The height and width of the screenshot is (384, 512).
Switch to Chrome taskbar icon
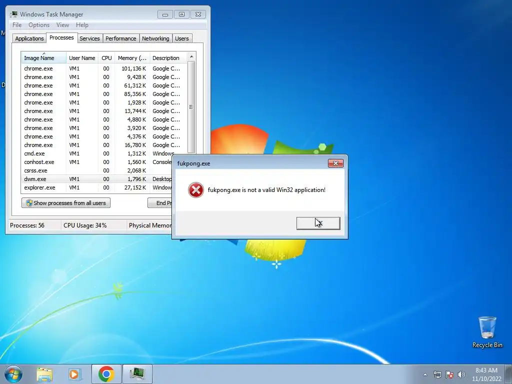tap(106, 374)
